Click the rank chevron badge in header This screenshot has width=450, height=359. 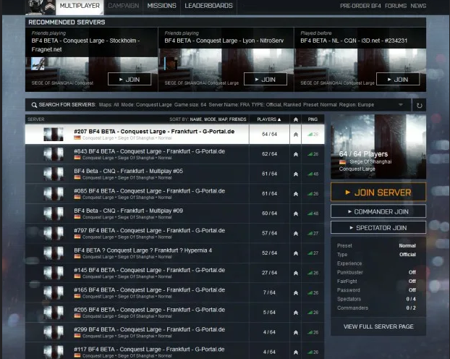(50, 7)
